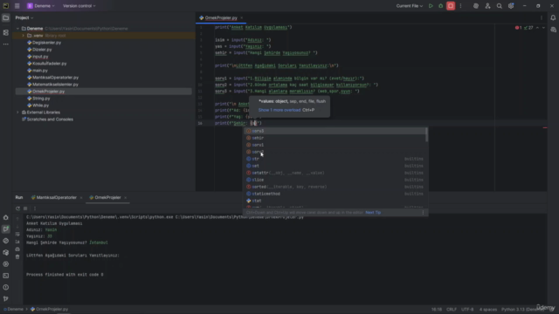
Task: Start debugging with the bug icon
Action: pyautogui.click(x=440, y=6)
